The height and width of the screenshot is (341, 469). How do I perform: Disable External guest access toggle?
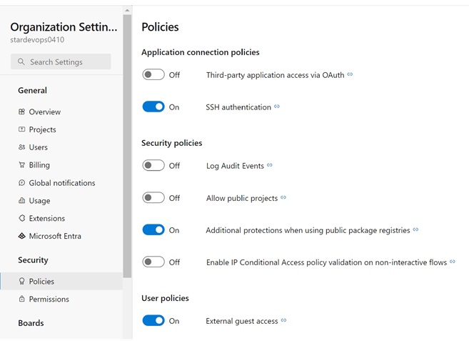[x=153, y=320]
